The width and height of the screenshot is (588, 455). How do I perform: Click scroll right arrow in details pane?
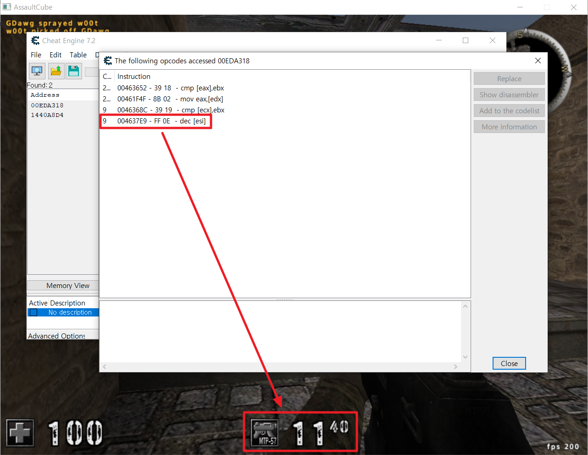click(455, 366)
